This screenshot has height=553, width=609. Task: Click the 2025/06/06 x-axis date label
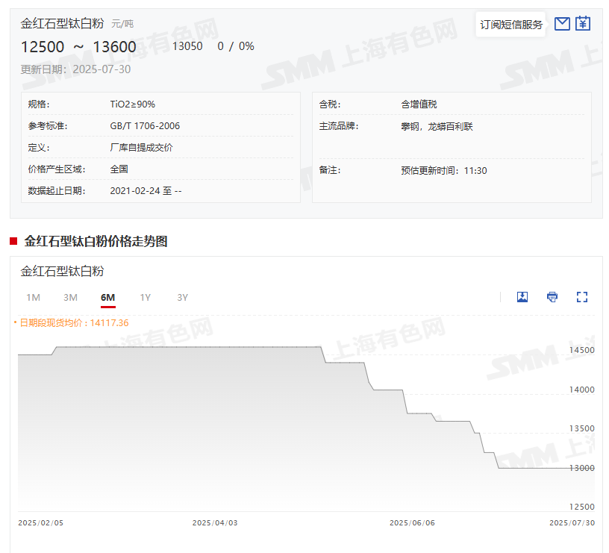tap(412, 523)
